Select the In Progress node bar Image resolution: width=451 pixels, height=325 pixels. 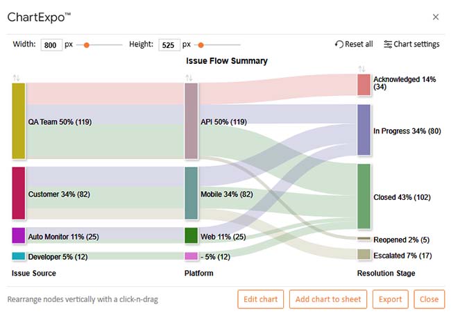click(x=364, y=130)
